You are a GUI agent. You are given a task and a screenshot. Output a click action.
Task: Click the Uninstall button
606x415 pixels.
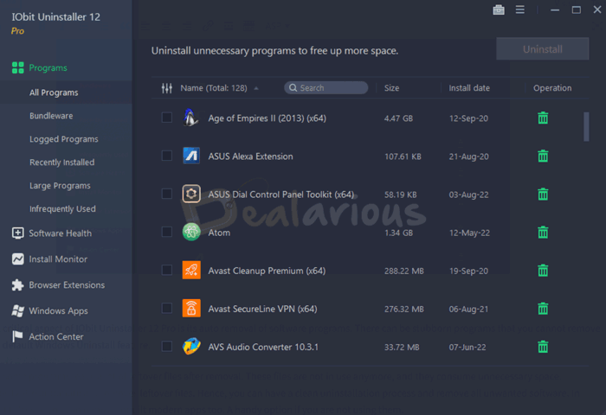tap(543, 49)
